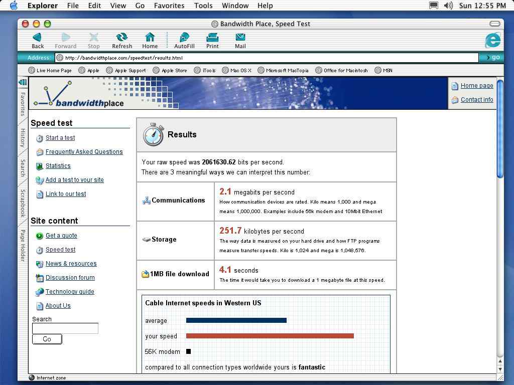The width and height of the screenshot is (514, 385).
Task: Open the Search sidebar tab
Action: click(23, 167)
